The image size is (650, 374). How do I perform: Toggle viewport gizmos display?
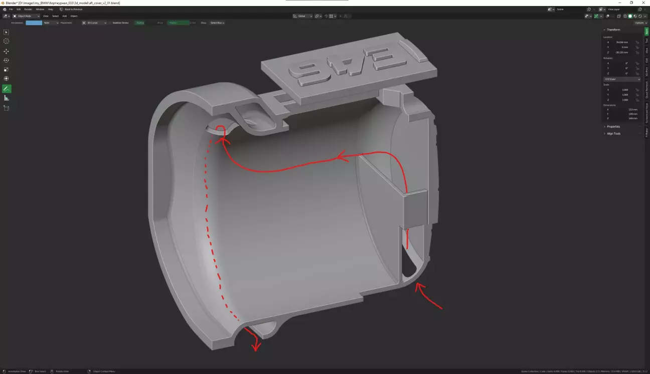[x=596, y=16]
